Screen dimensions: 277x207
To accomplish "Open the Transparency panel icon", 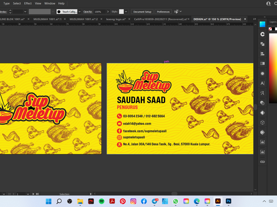I will [x=262, y=103].
